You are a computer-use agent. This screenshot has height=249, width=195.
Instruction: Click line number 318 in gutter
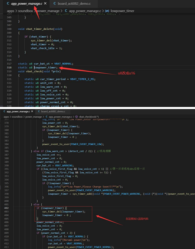pyautogui.click(x=9, y=67)
